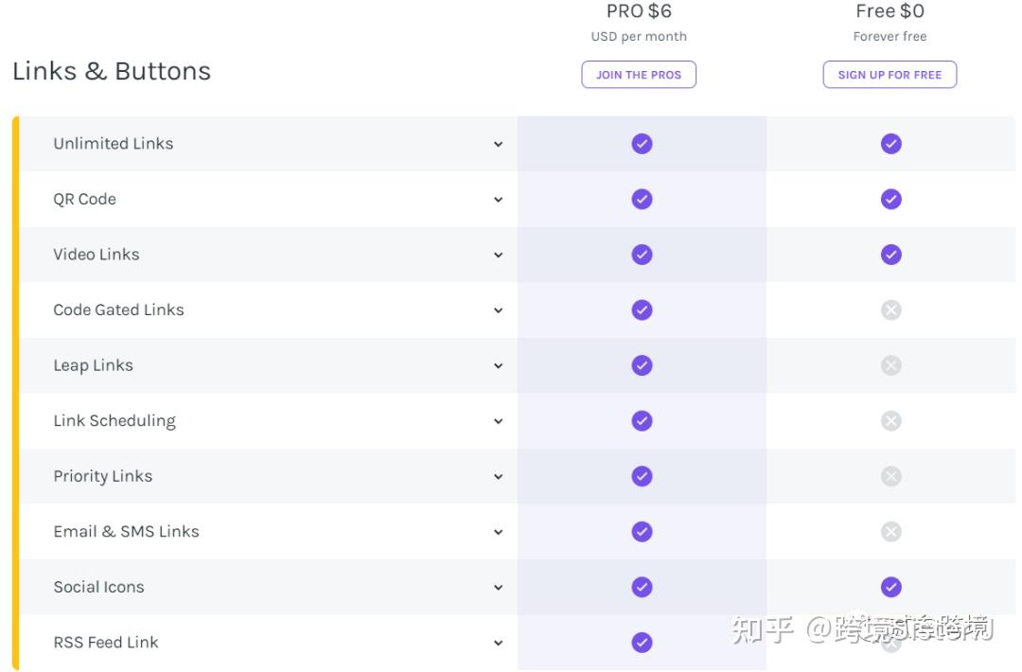Image resolution: width=1022 pixels, height=672 pixels.
Task: Expand the Unlimited Links row chevron
Action: [x=498, y=145]
